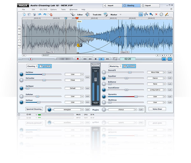The width and height of the screenshot is (191, 163).
Task: Open the Options menu
Action: pyautogui.click(x=53, y=10)
